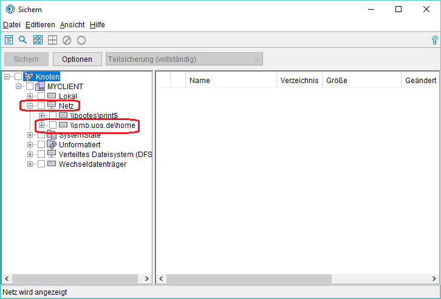This screenshot has width=441, height=299.
Task: Click the Optionen button
Action: coord(77,59)
